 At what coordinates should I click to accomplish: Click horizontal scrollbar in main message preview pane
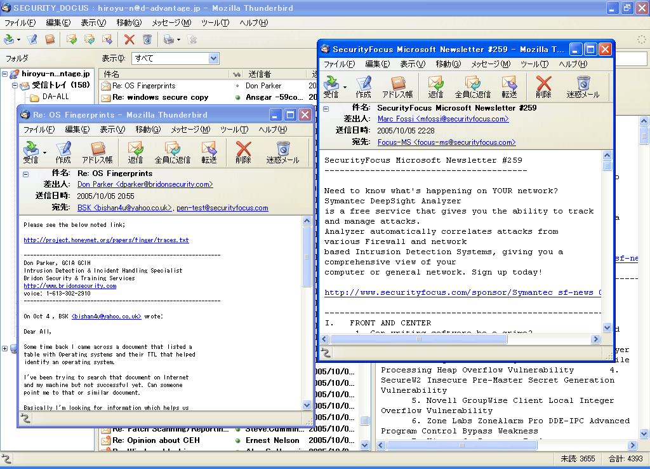pos(462,445)
